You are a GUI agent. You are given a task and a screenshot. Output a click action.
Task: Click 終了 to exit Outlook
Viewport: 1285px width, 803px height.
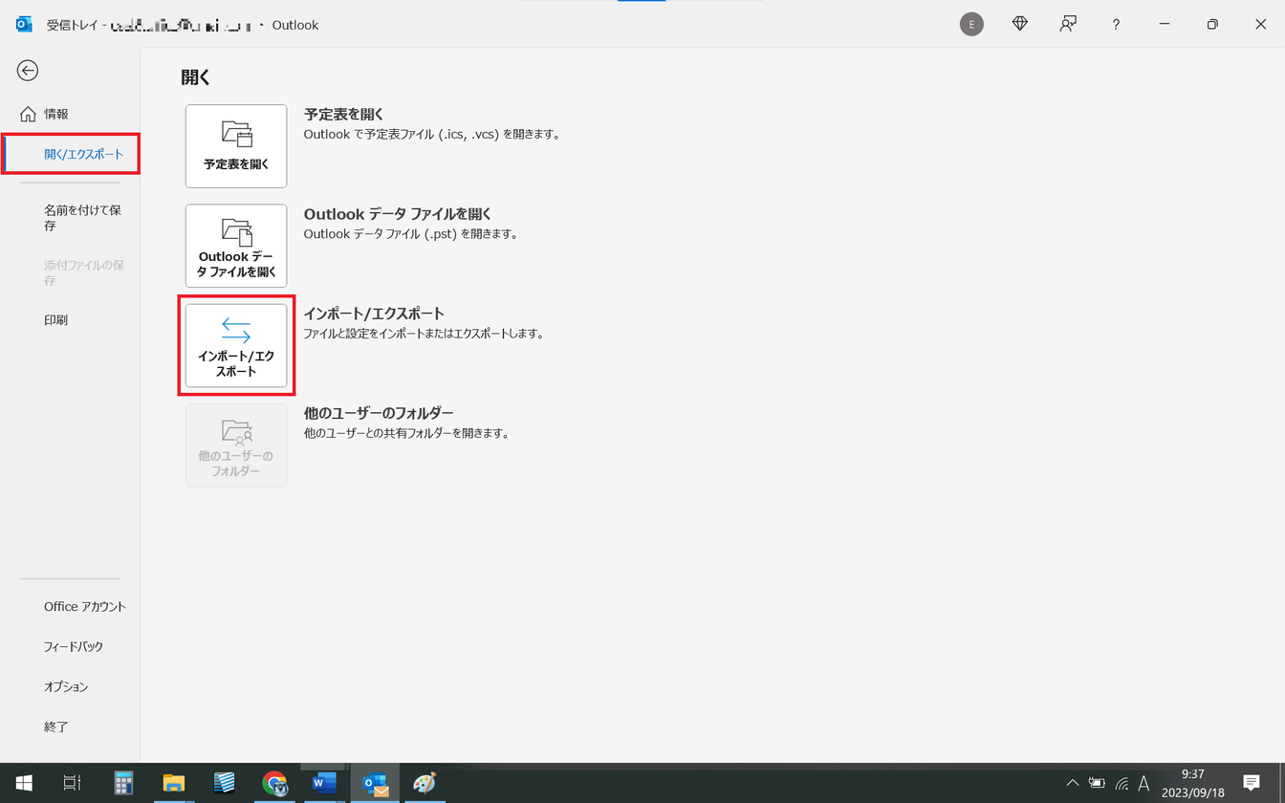pos(56,727)
